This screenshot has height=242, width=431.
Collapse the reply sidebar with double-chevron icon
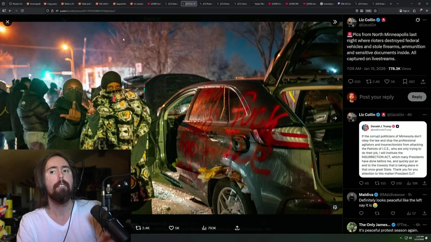pos(335,22)
